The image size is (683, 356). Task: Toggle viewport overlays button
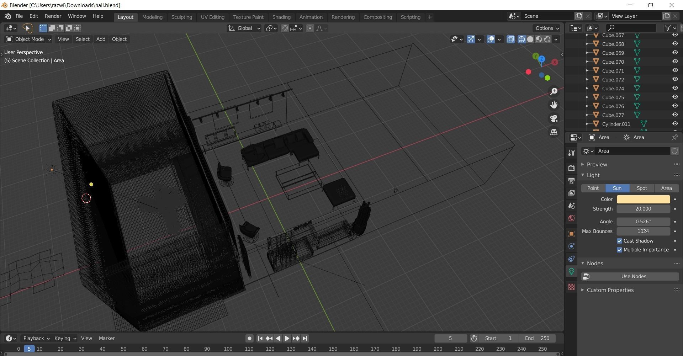(491, 39)
